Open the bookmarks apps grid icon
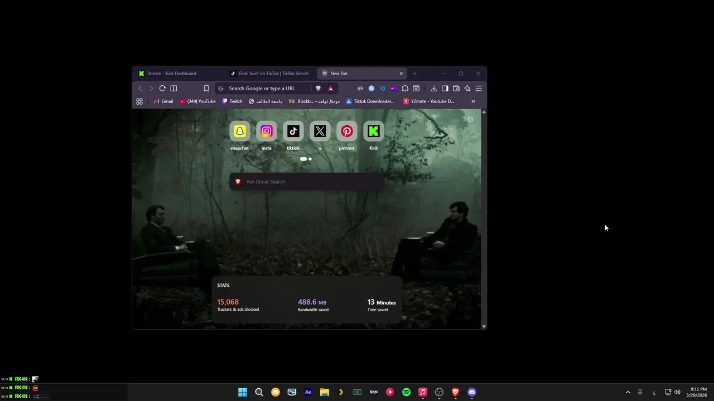 pos(139,101)
